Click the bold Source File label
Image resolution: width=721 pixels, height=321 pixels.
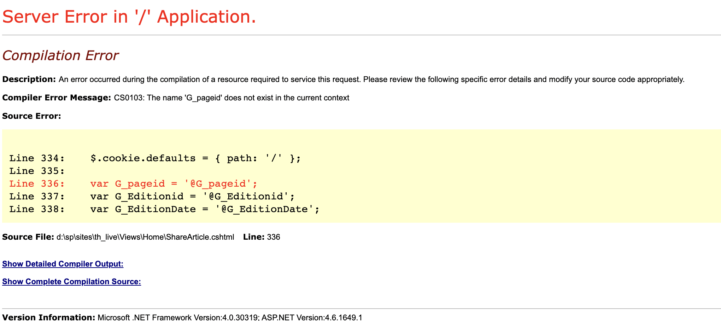coord(28,237)
